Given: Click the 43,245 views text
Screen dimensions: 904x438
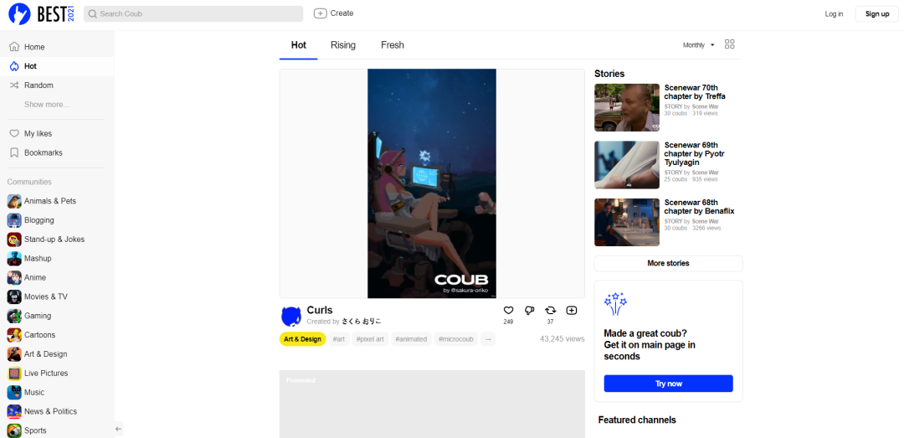Looking at the screenshot, I should [562, 339].
